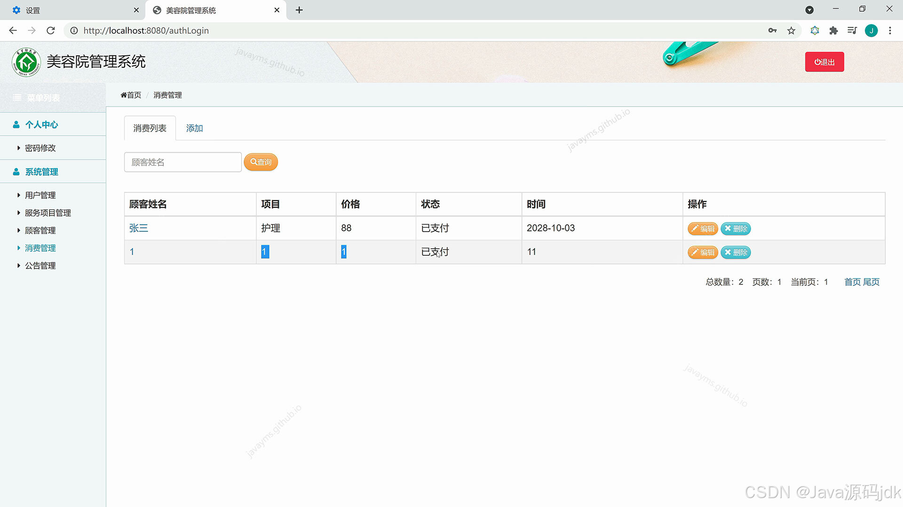Screen dimensions: 903x507
Task: Open the Extensions puzzle icon
Action: point(833,31)
